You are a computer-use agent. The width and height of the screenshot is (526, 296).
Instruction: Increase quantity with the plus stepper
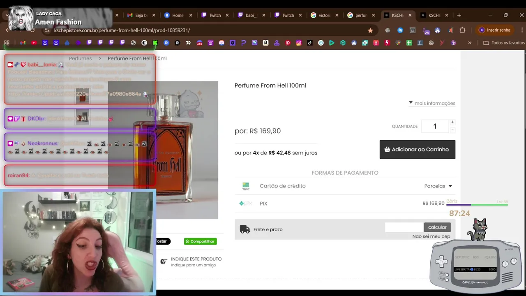[452, 122]
